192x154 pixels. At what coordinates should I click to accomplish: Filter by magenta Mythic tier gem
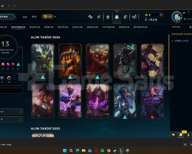(8, 64)
